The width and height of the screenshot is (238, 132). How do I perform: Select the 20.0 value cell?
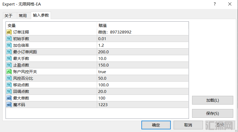point(143,92)
